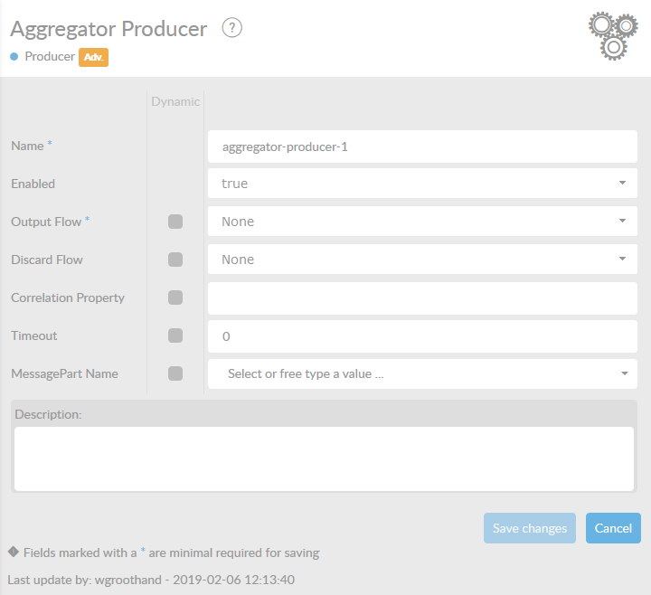The width and height of the screenshot is (651, 595).
Task: Toggle the Discard Flow dynamic checkbox
Action: pyautogui.click(x=175, y=260)
